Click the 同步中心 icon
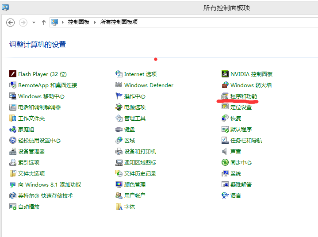This screenshot has width=318, height=237. pyautogui.click(x=225, y=162)
